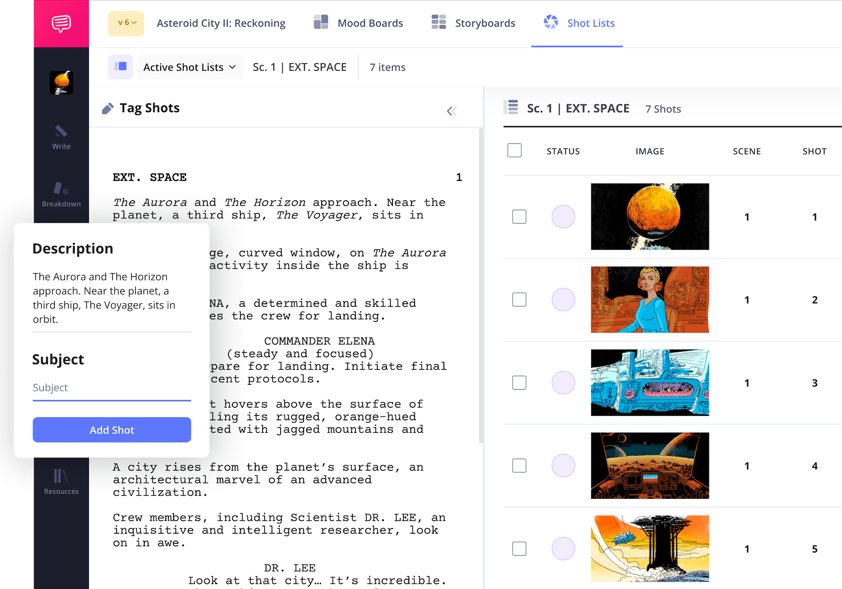Click the SCENE column header
Screen dimensions: 842x589
coord(747,151)
